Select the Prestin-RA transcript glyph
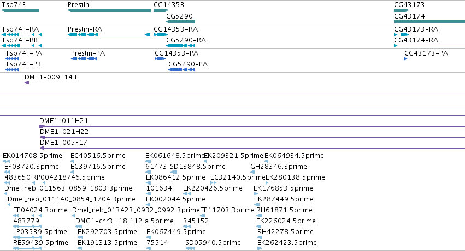465x251 pixels. tap(109, 35)
